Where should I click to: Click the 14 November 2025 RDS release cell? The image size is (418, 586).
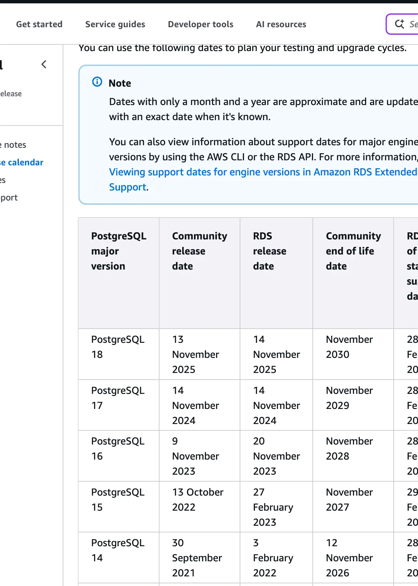pyautogui.click(x=276, y=354)
